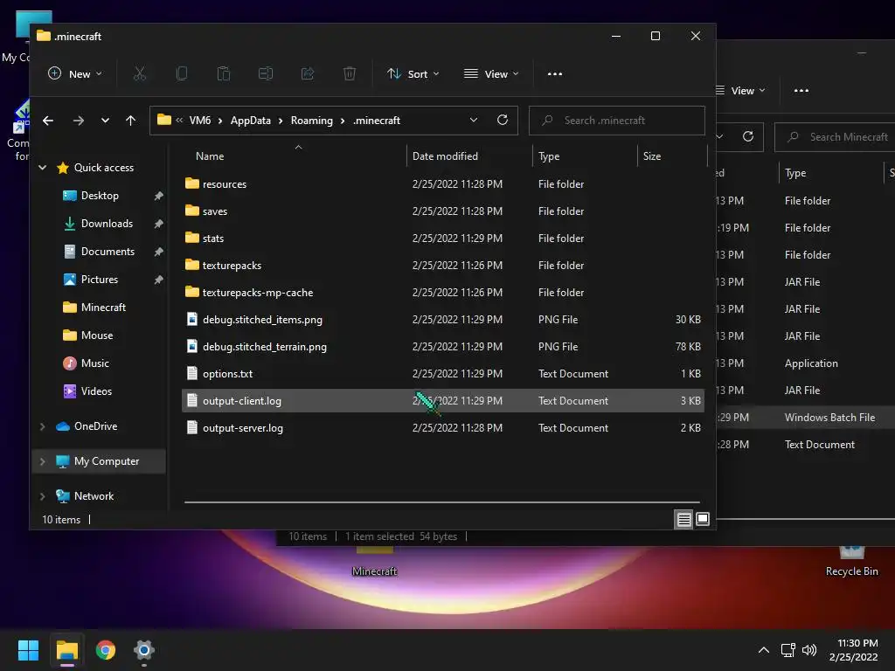This screenshot has width=895, height=671.
Task: Open the Windows Start menu
Action: 28,650
